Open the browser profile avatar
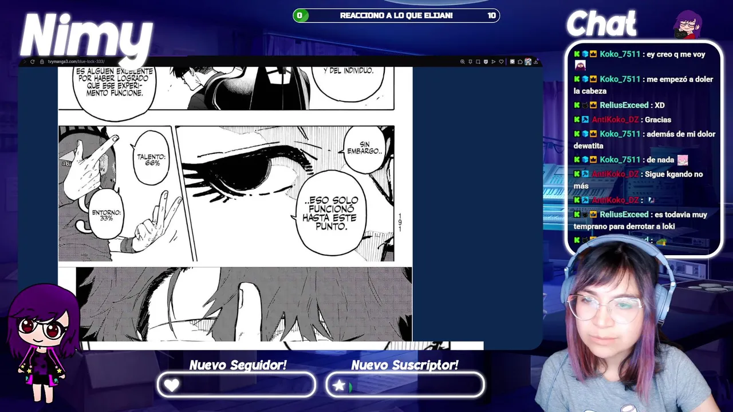This screenshot has width=733, height=412. coord(528,62)
